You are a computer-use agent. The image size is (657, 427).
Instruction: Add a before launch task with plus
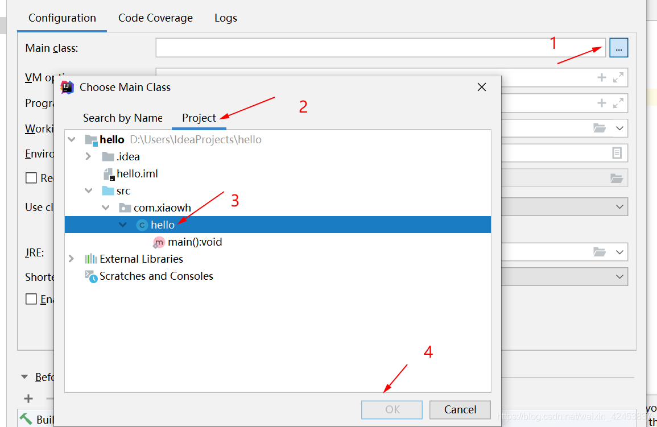pos(28,399)
